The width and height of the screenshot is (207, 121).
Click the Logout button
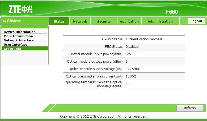click(x=196, y=21)
